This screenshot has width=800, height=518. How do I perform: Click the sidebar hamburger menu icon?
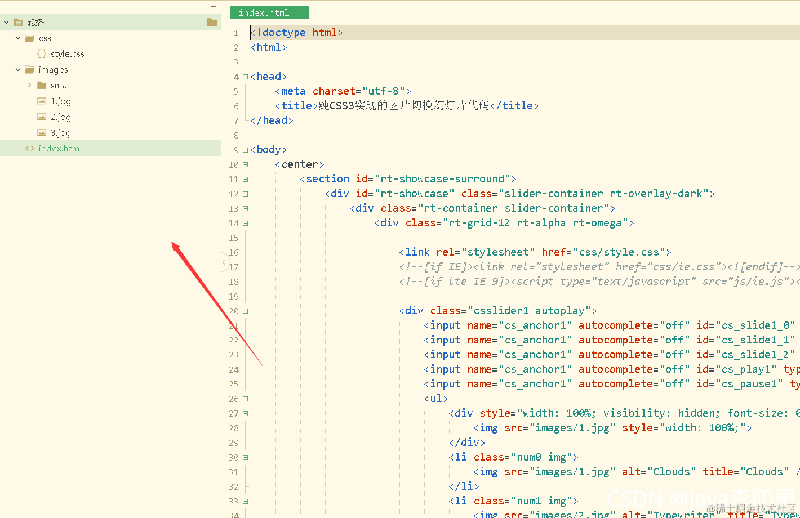point(214,7)
